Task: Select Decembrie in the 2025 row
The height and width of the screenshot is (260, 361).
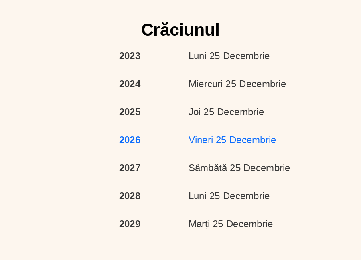Action: pos(240,112)
